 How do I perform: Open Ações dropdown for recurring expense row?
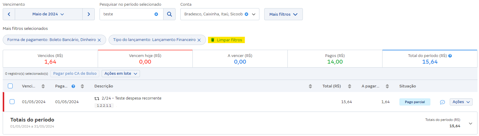point(461,102)
